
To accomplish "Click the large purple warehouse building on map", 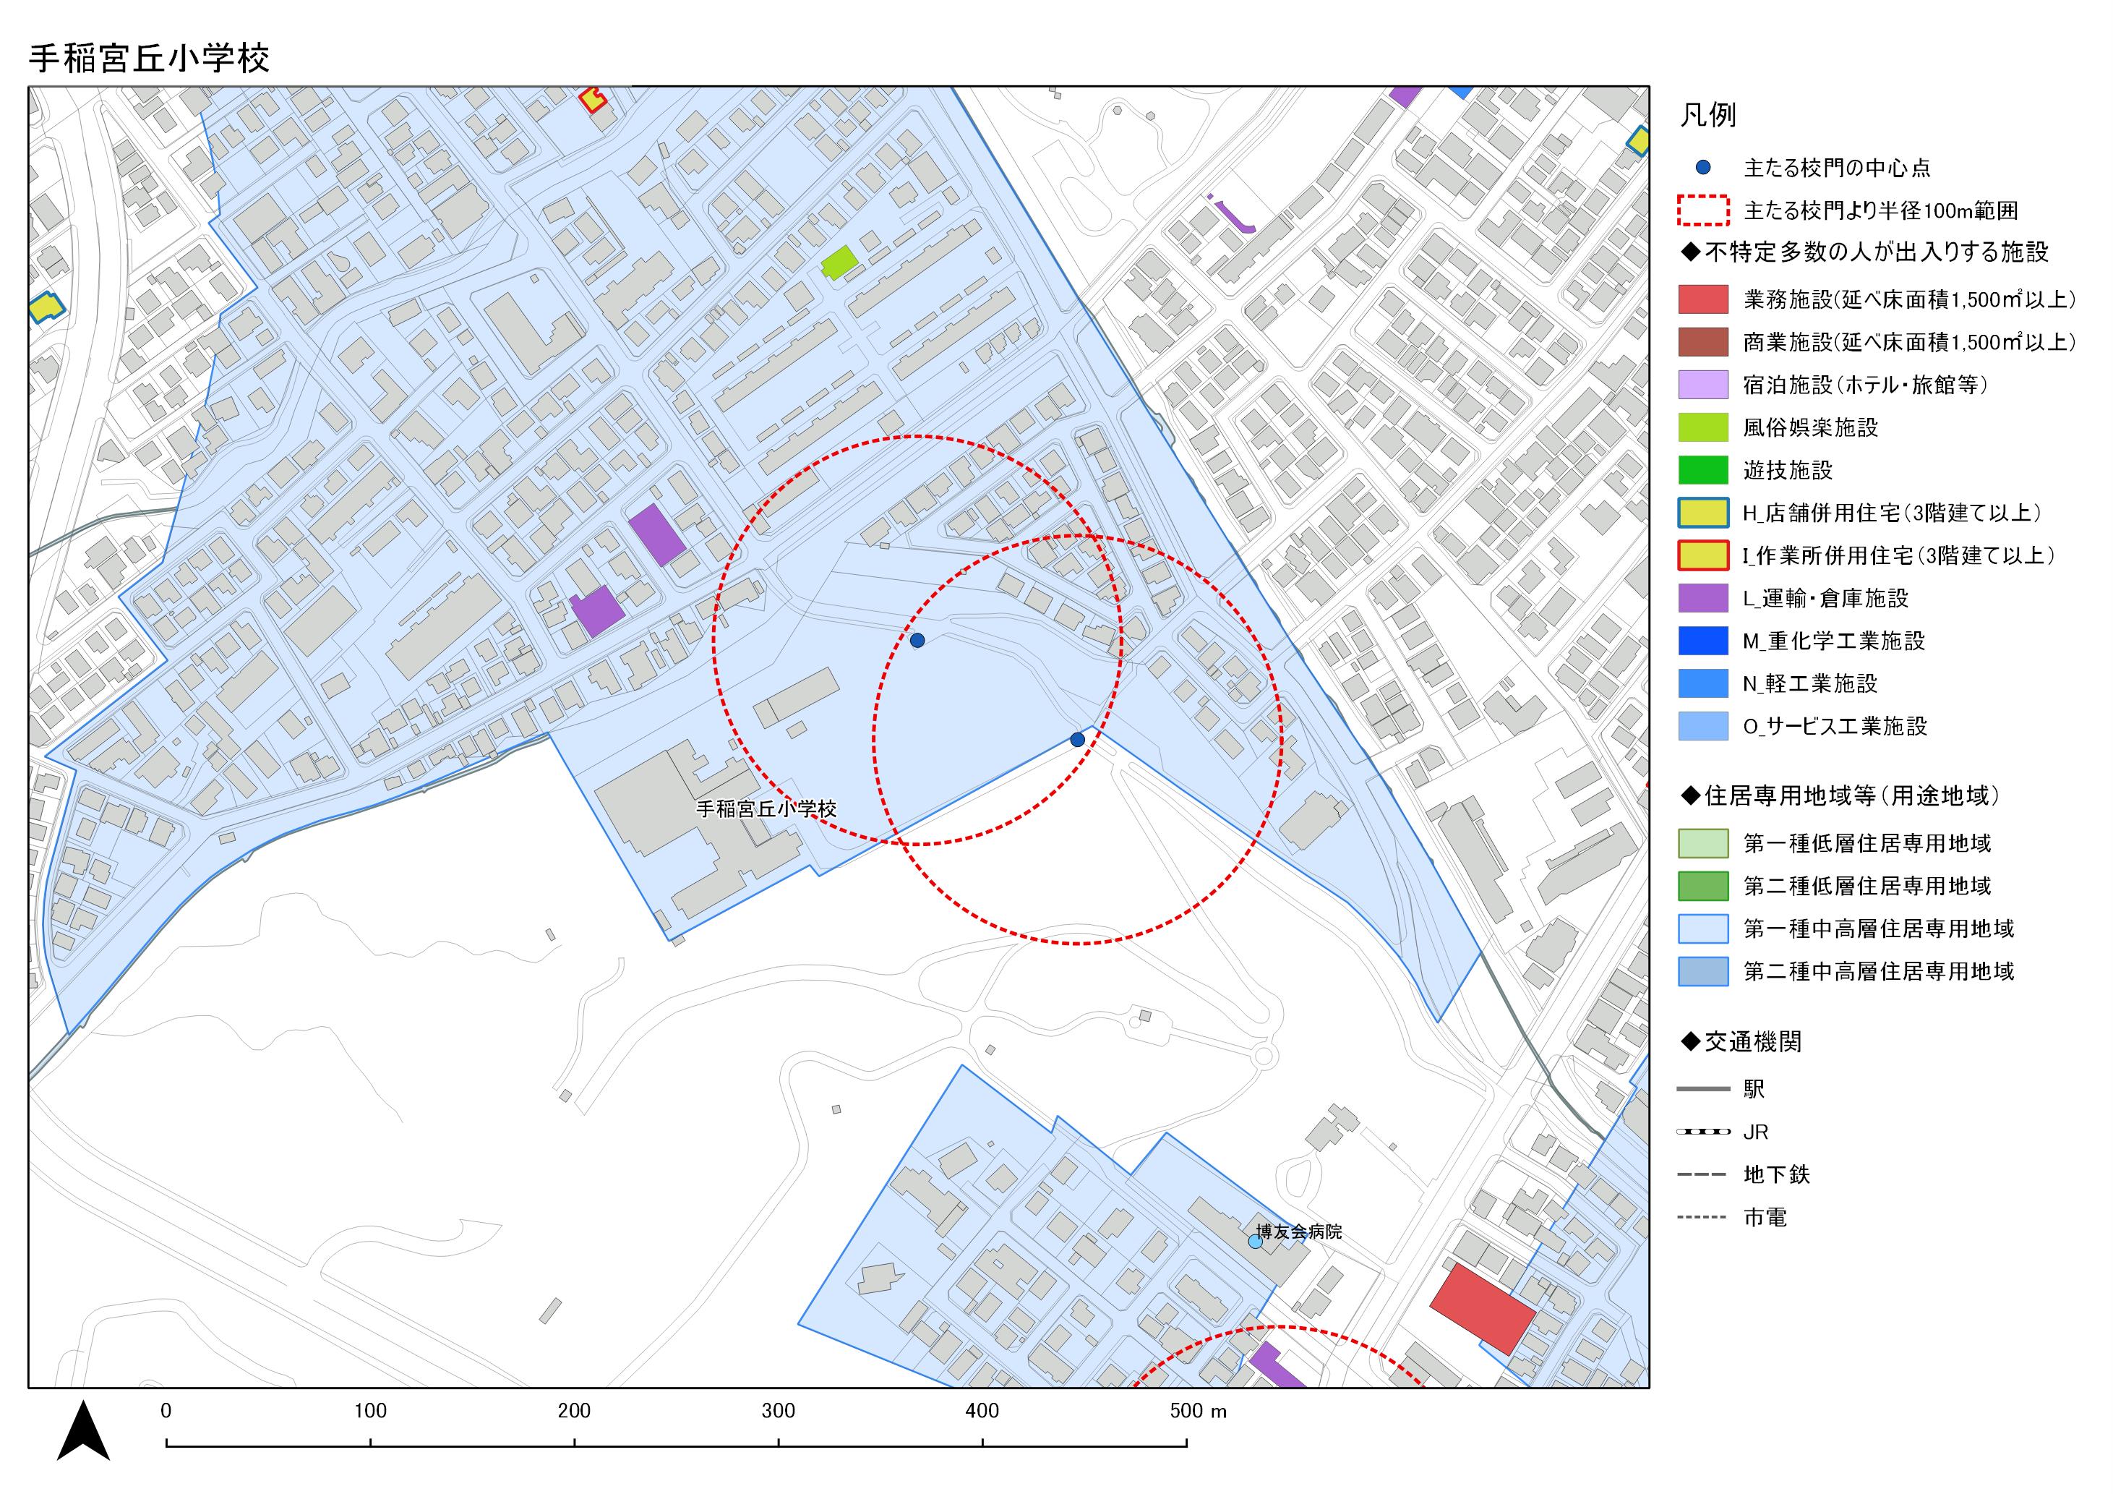I will tap(657, 535).
